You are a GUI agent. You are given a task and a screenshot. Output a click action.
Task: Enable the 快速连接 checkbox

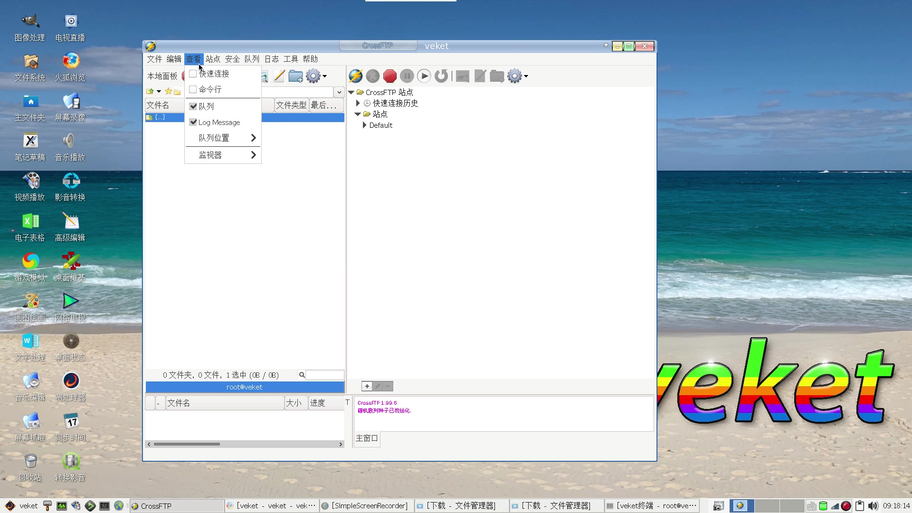pyautogui.click(x=193, y=74)
